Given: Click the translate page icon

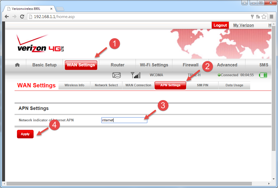Looking at the screenshot, I should click(x=258, y=16).
